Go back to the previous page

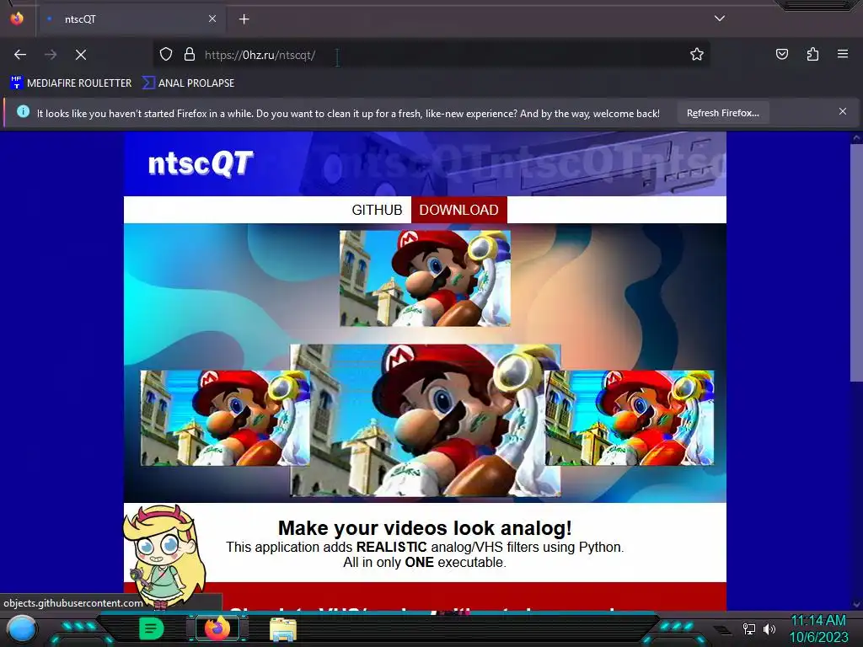(20, 55)
